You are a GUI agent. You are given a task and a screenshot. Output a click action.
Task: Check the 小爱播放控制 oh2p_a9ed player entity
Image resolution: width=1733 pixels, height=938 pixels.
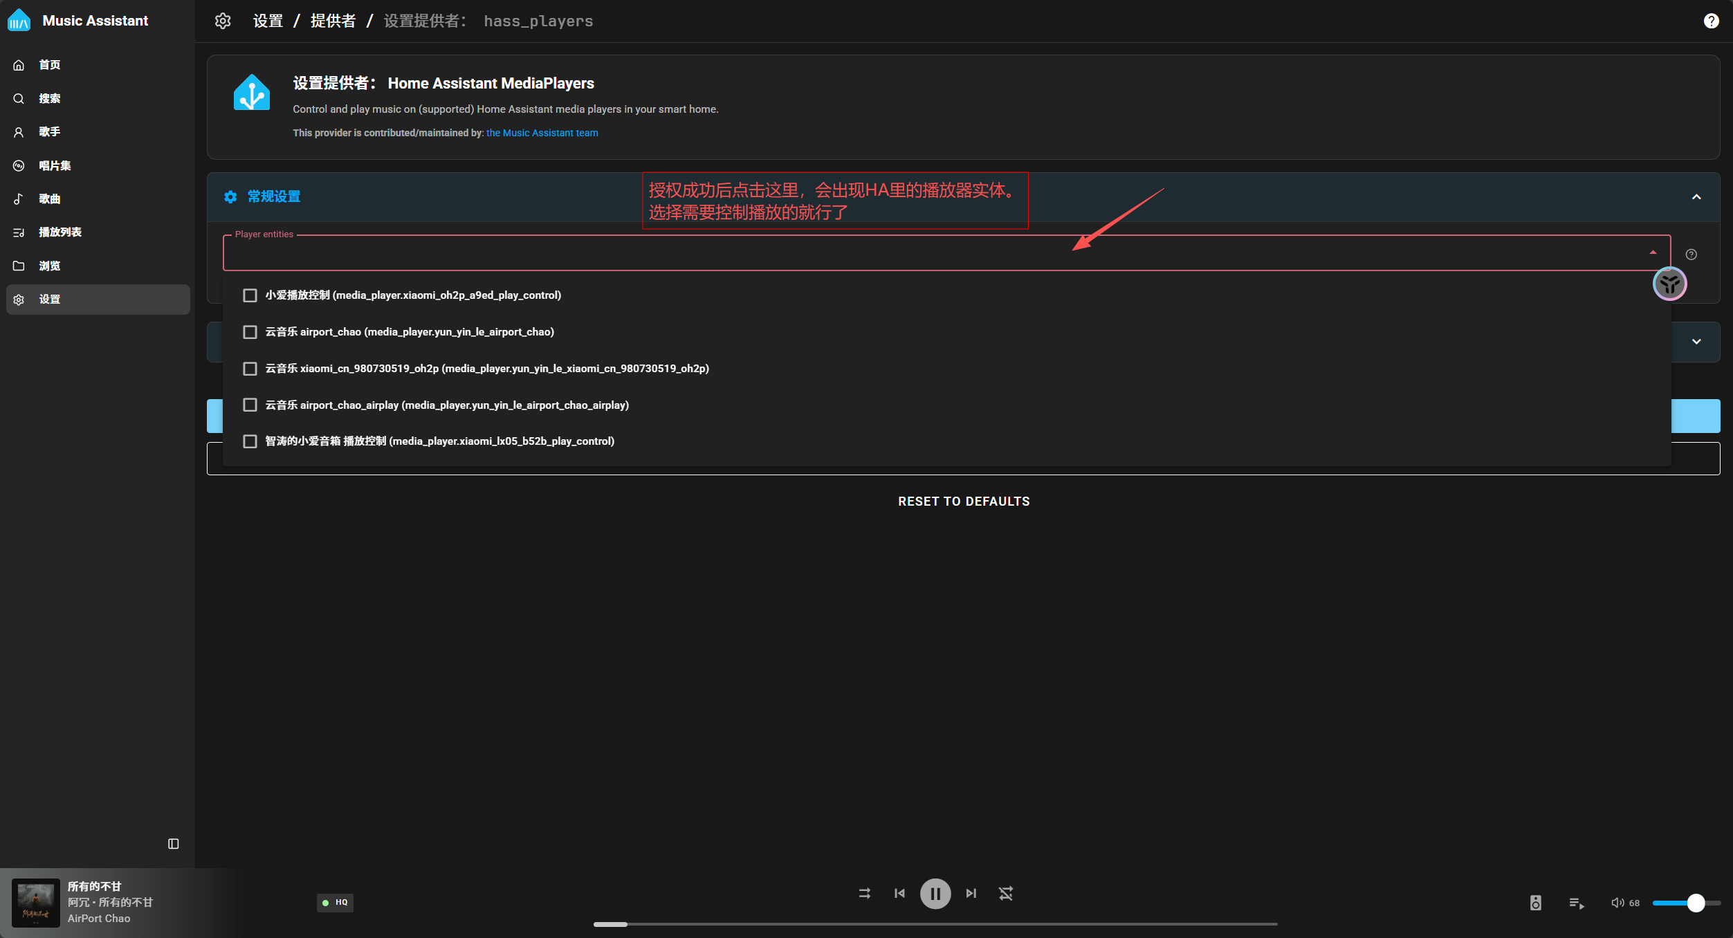click(x=250, y=295)
